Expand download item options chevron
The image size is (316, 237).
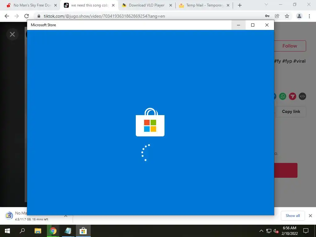(x=66, y=216)
